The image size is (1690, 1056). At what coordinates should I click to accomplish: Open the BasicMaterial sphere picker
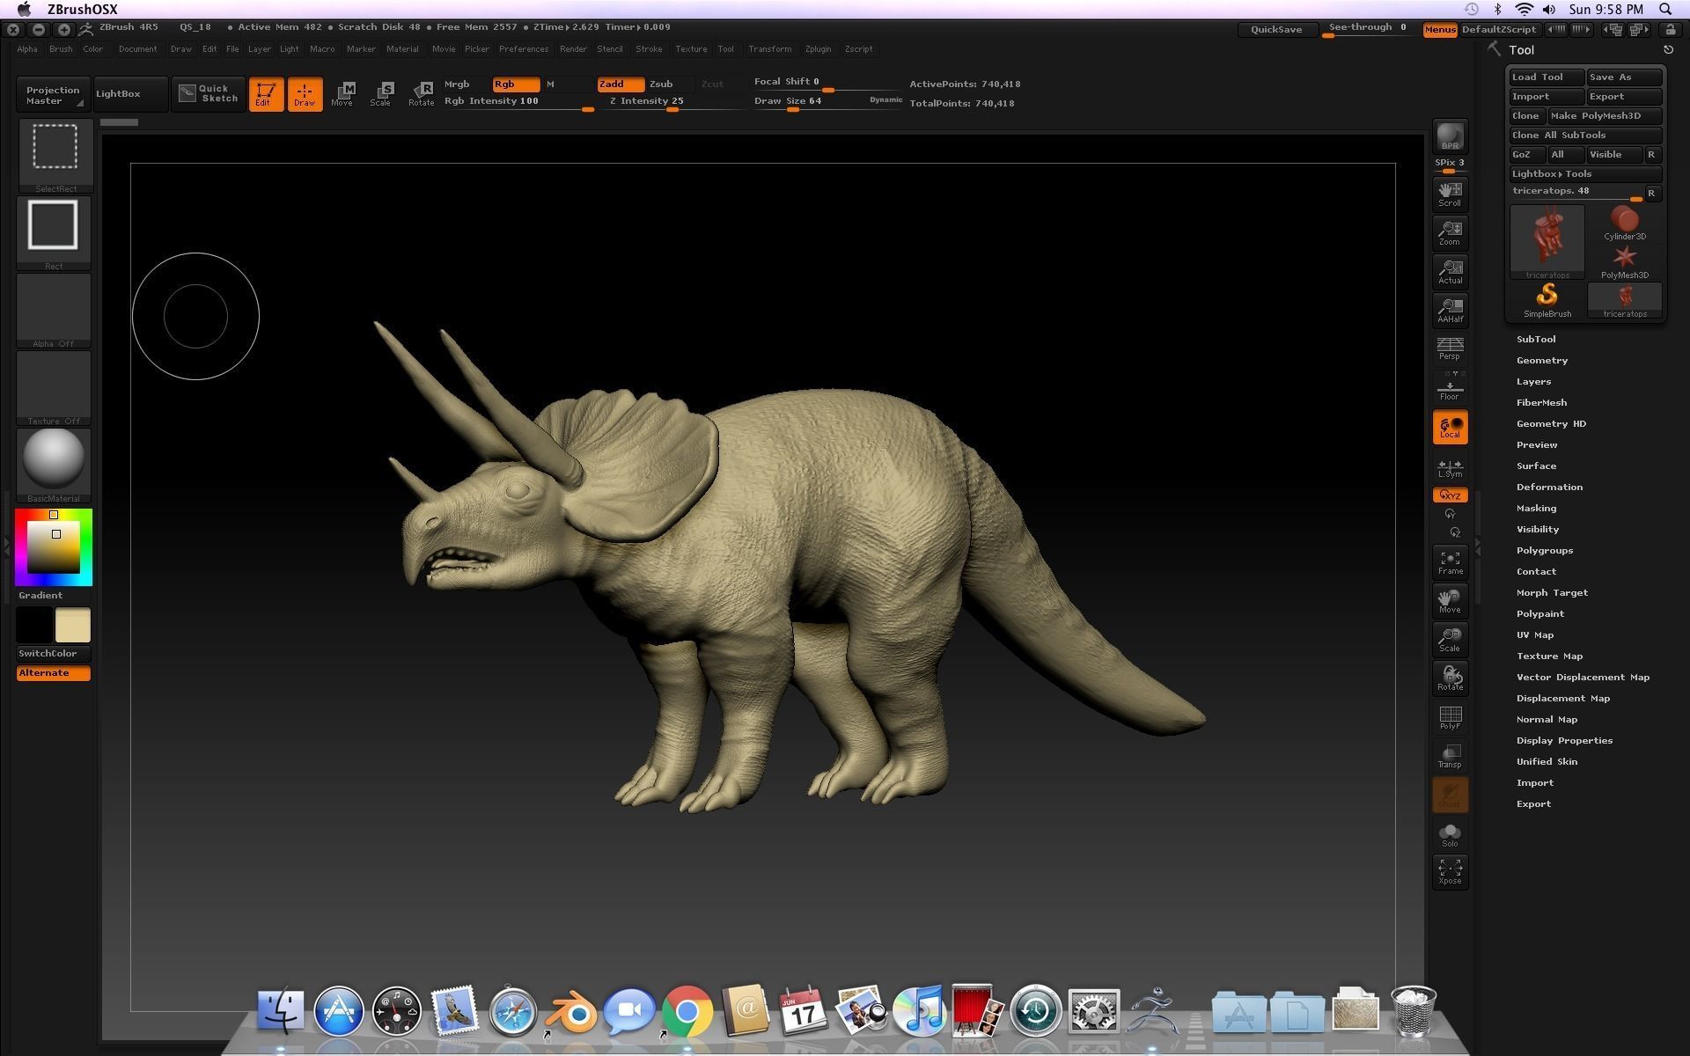(54, 465)
